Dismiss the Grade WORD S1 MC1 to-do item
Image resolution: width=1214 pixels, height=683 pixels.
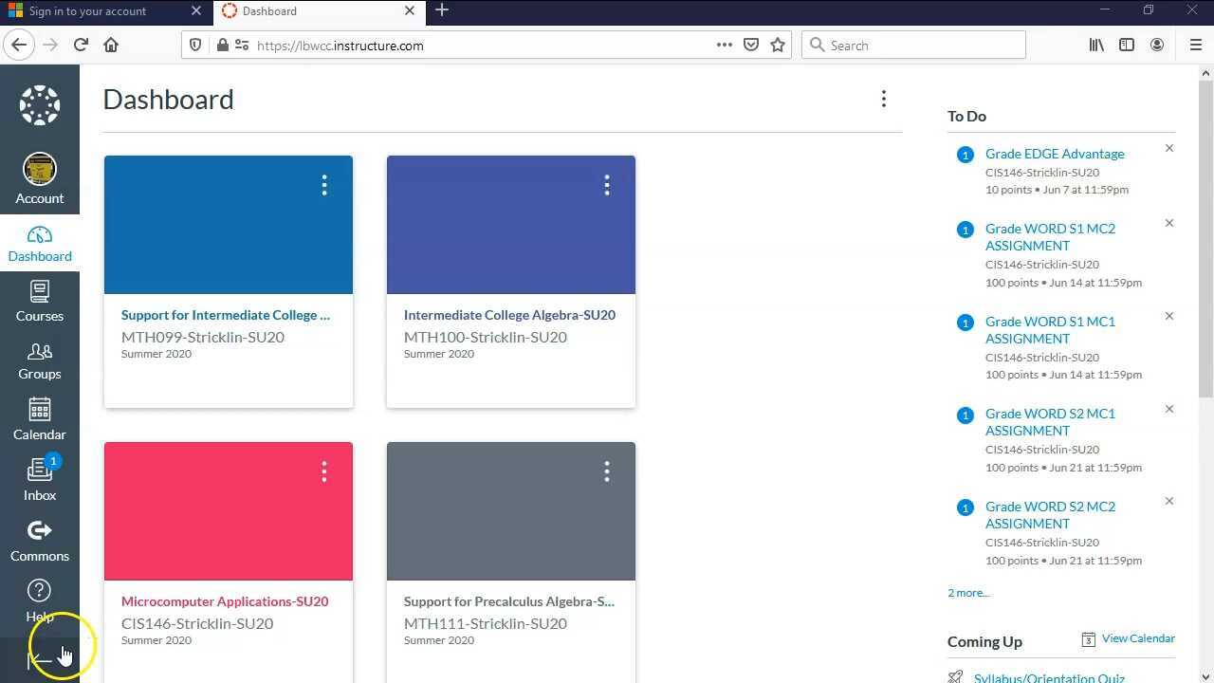(x=1169, y=316)
